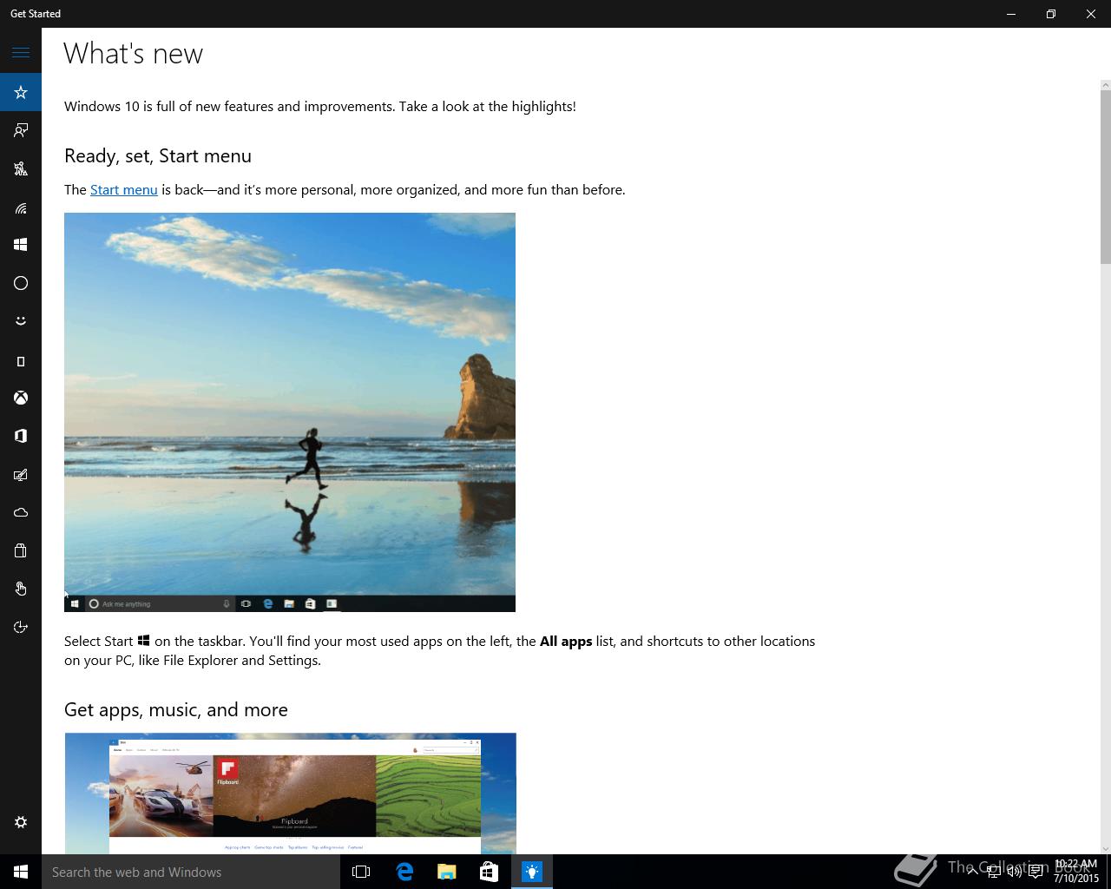Open the taskbar clock showing 10:22 AM
Image resolution: width=1111 pixels, height=889 pixels.
pos(1076,872)
